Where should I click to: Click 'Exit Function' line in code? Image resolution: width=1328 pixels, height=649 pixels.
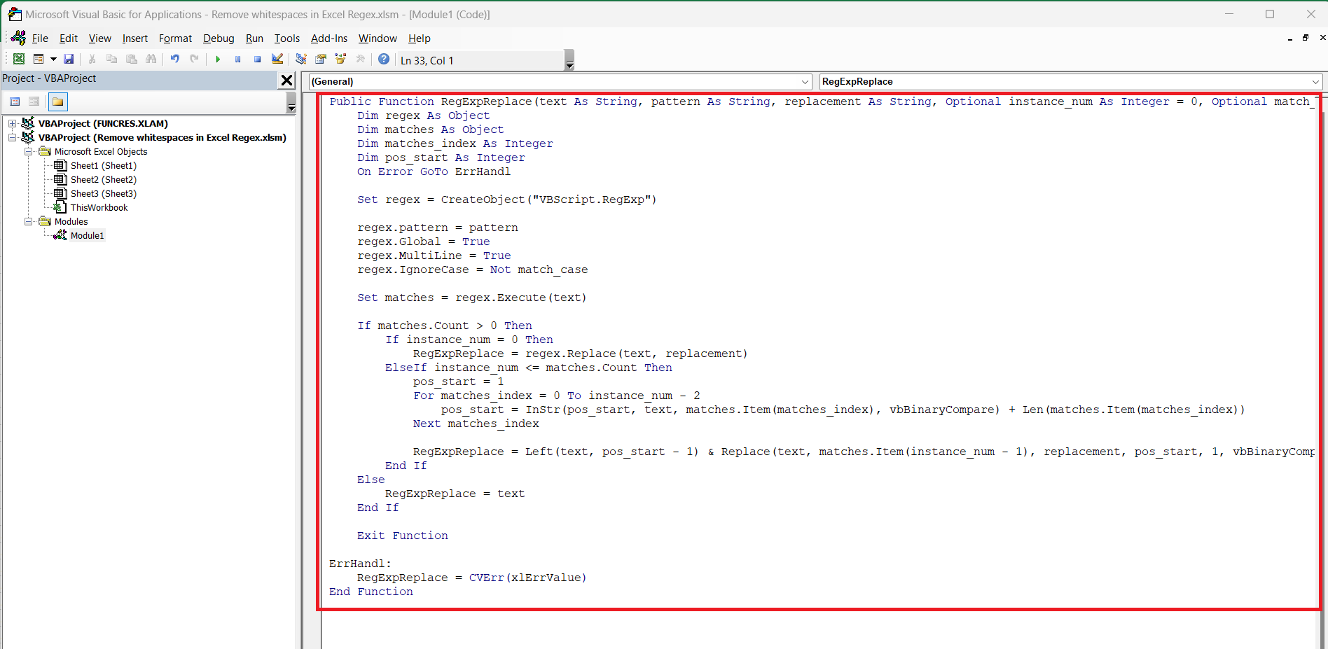(x=402, y=536)
